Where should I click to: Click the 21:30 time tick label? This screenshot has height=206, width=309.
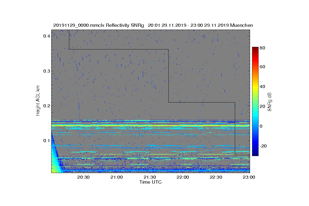(x=150, y=177)
